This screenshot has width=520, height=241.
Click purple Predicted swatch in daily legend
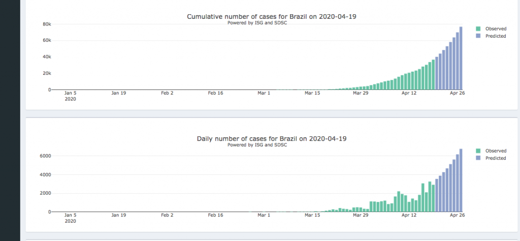point(478,158)
